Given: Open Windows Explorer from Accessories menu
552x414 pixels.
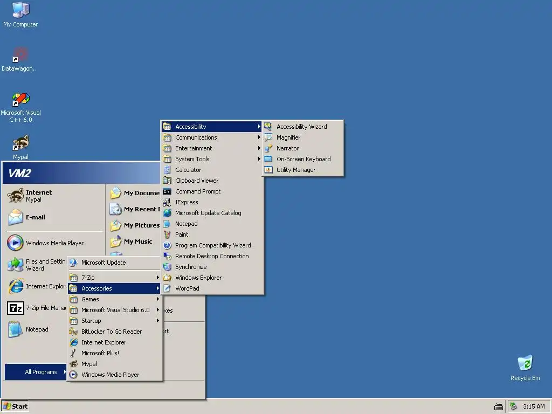Looking at the screenshot, I should [x=212, y=278].
